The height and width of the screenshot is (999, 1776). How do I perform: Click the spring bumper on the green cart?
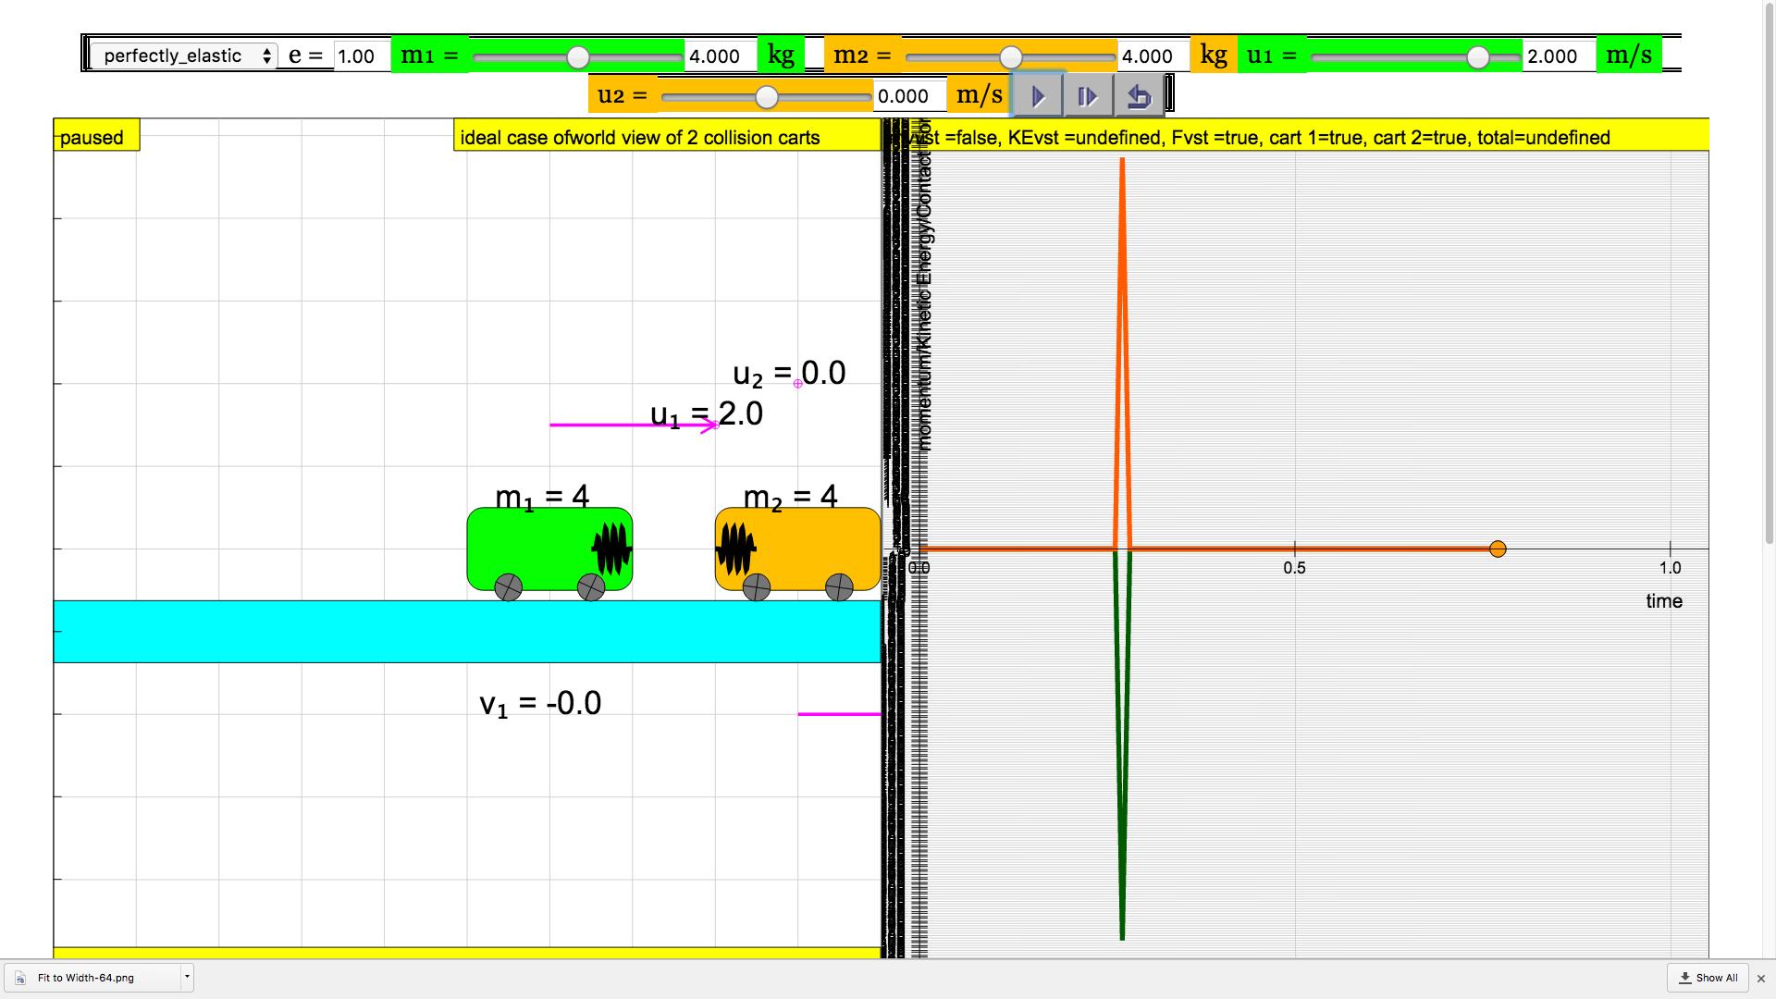(x=611, y=549)
